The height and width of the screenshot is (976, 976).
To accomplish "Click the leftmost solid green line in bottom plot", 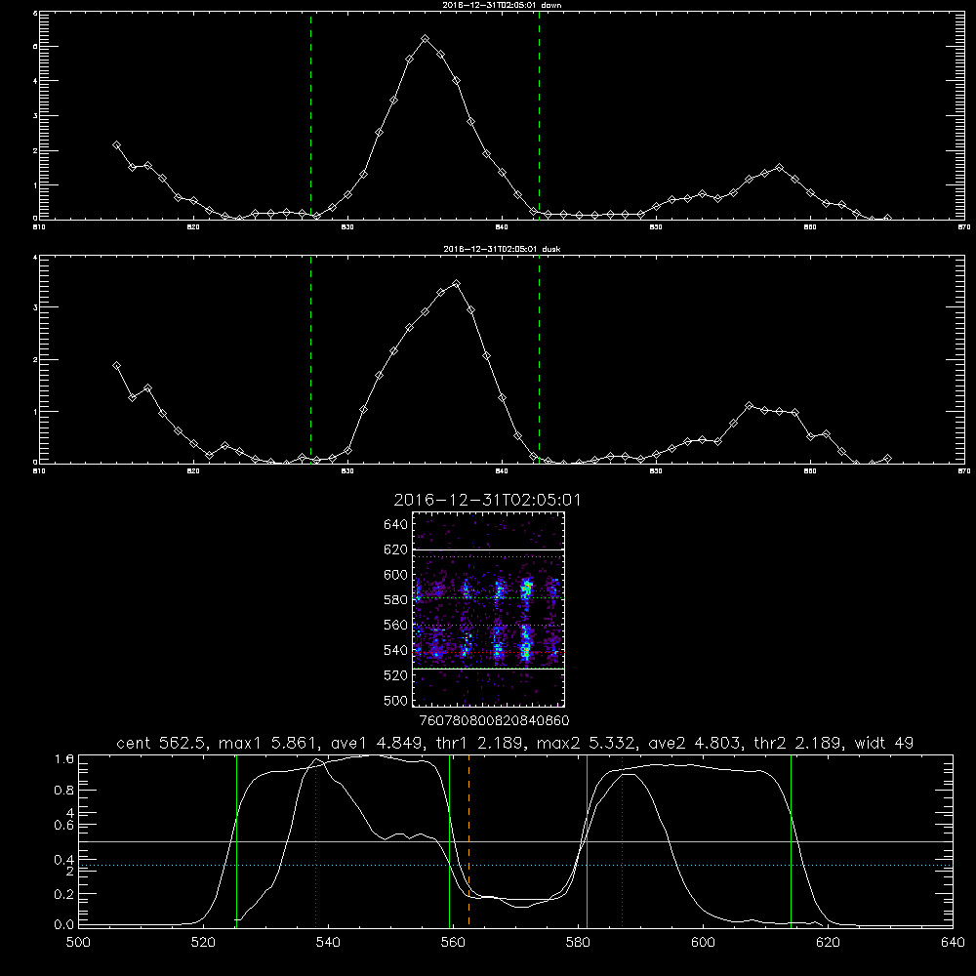I will 236,840.
